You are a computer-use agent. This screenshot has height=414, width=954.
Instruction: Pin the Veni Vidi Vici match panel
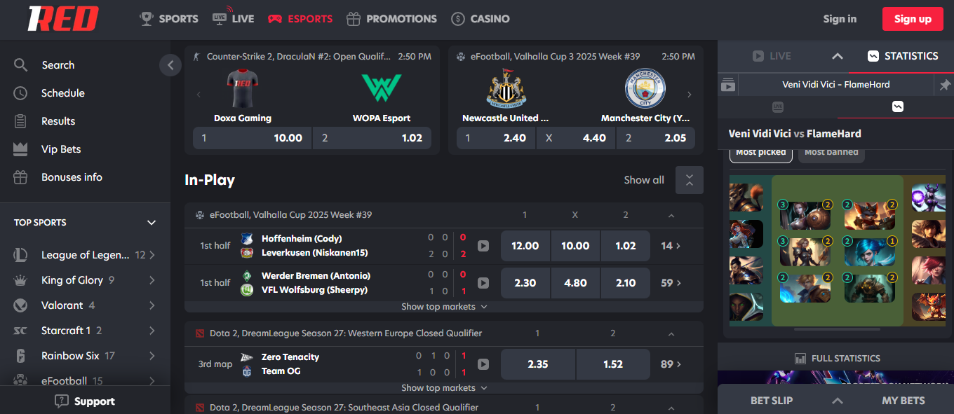(x=944, y=85)
